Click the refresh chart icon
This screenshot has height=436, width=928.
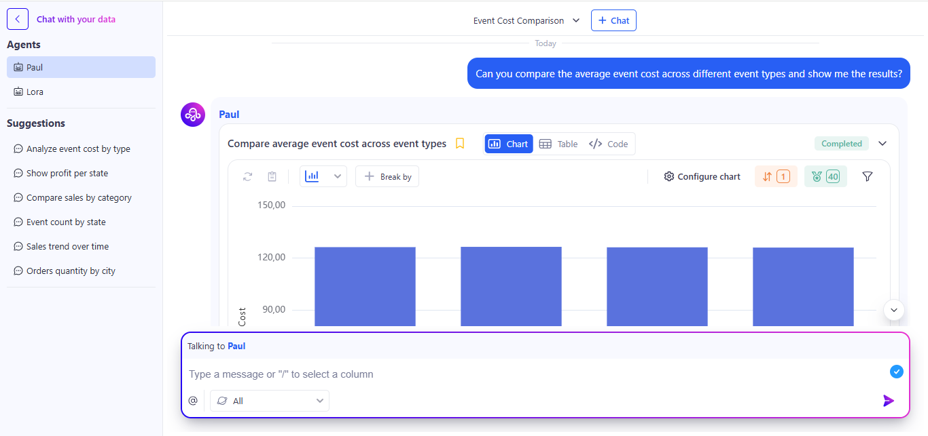(248, 176)
